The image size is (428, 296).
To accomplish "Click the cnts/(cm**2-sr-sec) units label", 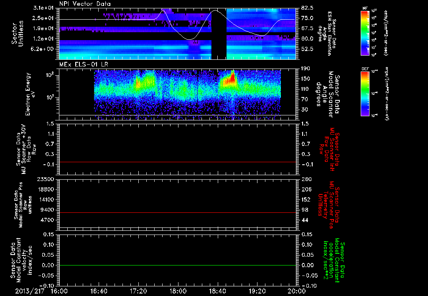I will tap(386, 33).
